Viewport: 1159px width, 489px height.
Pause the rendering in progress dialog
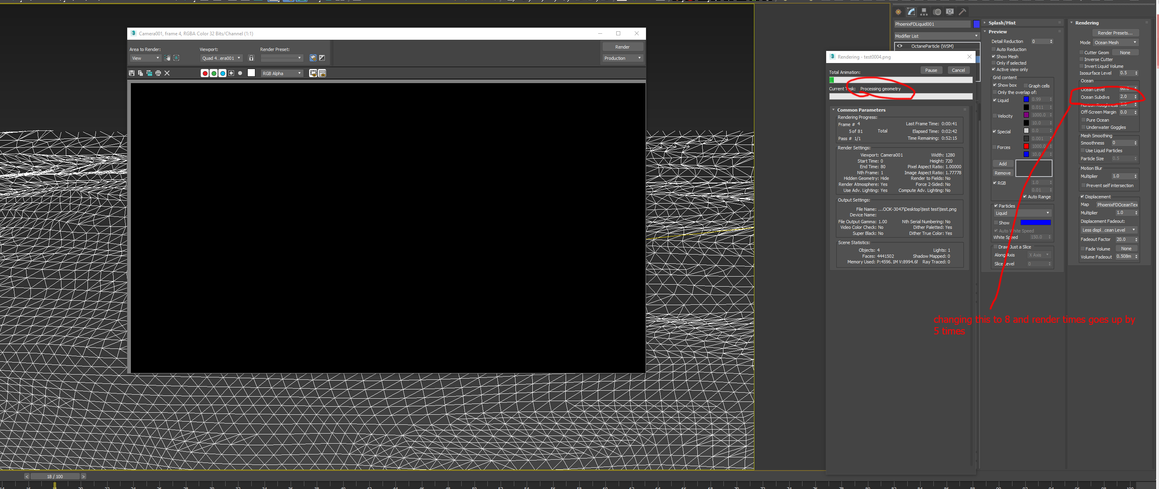click(x=931, y=70)
